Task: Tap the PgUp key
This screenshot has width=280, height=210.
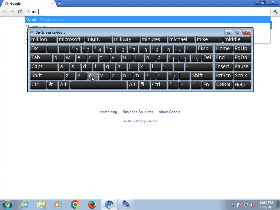Action: coord(242,49)
